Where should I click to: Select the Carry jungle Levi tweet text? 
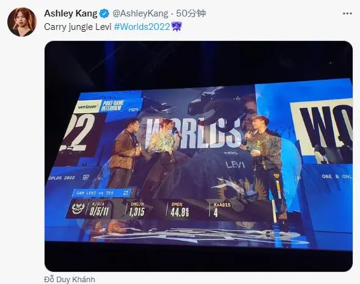pyautogui.click(x=78, y=27)
